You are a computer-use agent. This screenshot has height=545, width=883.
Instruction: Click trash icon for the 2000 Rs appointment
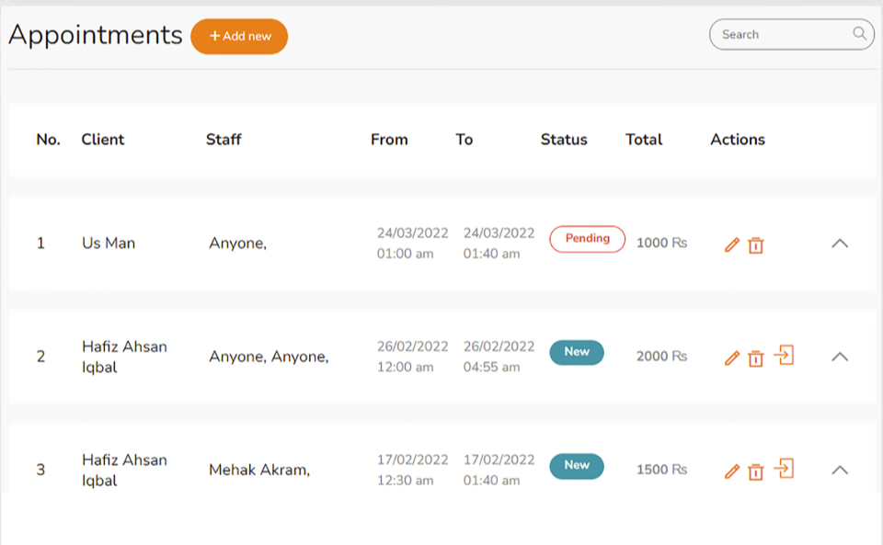tap(755, 358)
